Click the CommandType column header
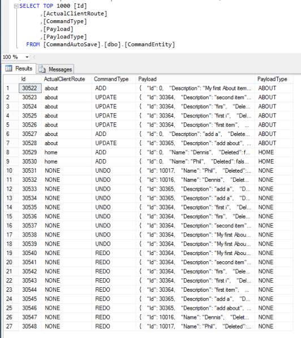This screenshot has height=338, width=301. point(114,79)
